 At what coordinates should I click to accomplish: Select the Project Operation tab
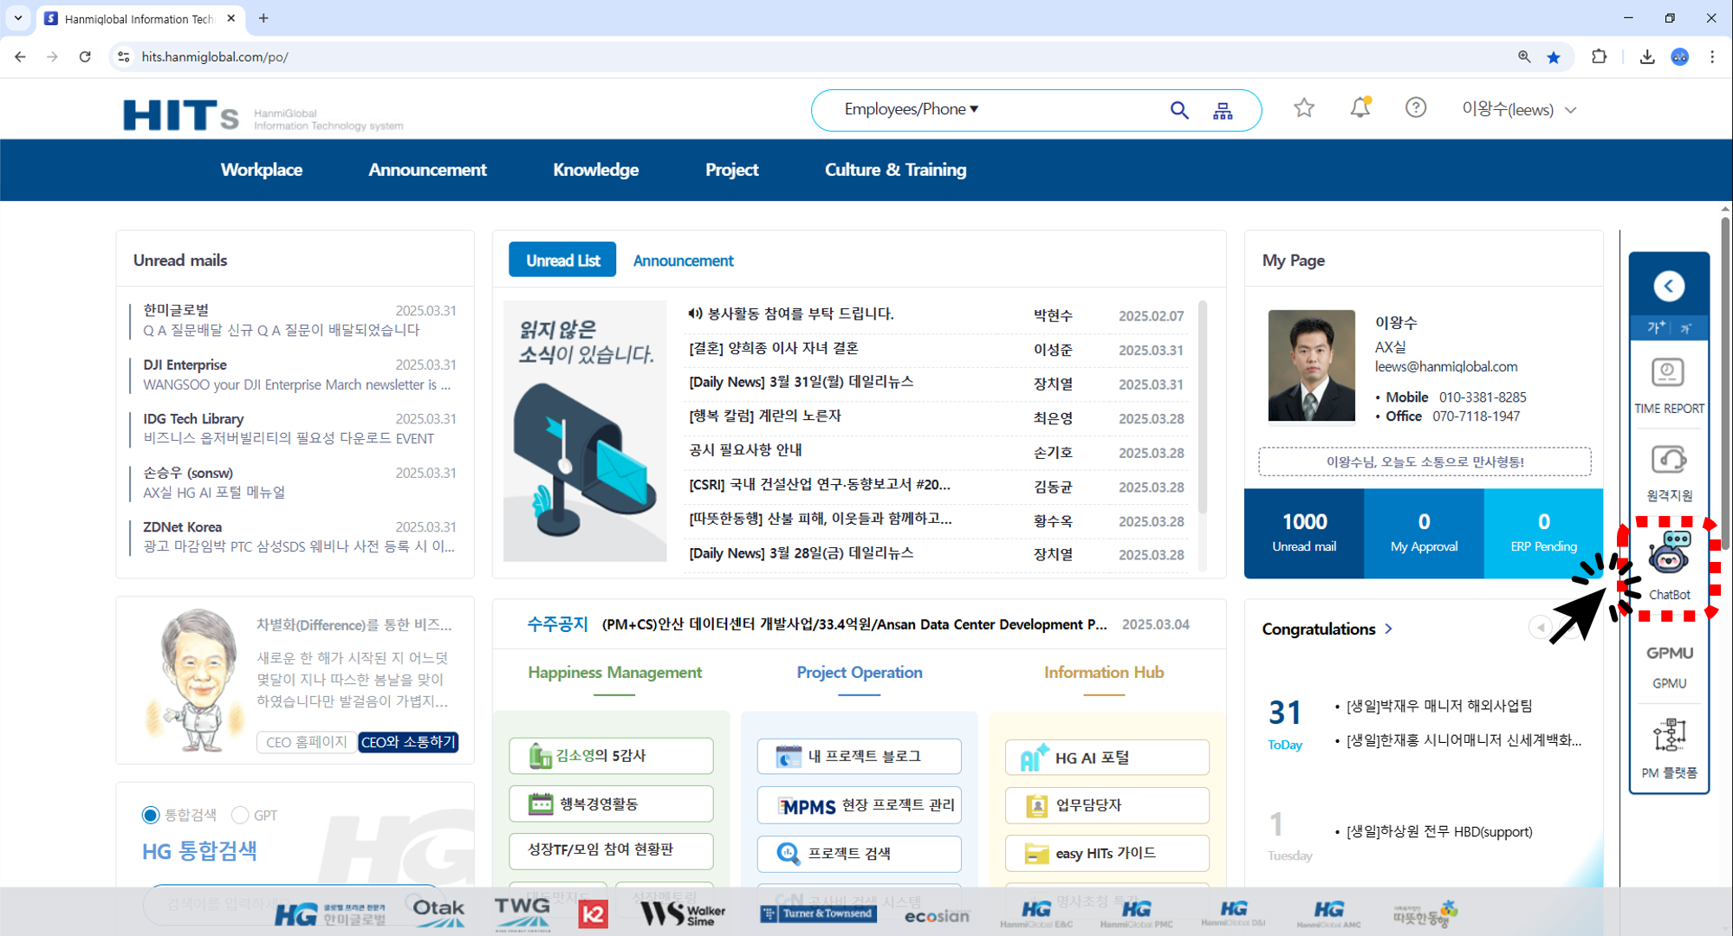(x=860, y=673)
